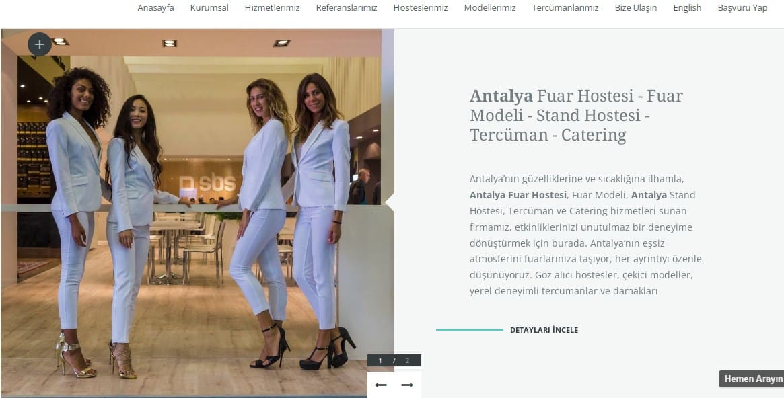784x398 pixels.
Task: Click the slide counter showing 1 / 2
Action: (394, 360)
